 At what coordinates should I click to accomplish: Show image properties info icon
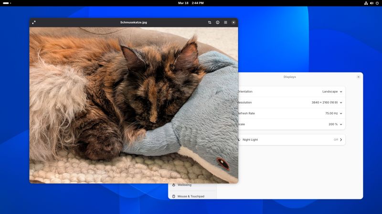pos(218,22)
